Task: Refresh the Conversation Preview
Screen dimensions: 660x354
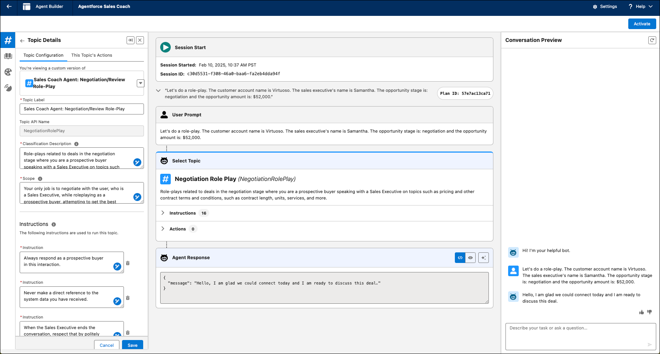Action: pos(652,40)
